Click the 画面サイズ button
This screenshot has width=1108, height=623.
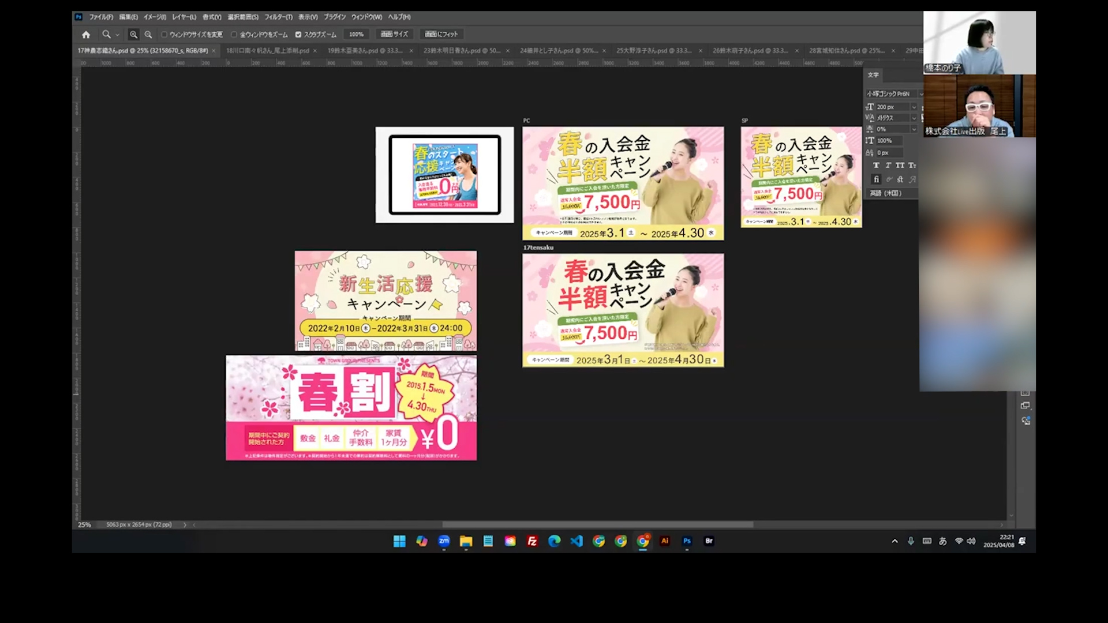(x=395, y=35)
